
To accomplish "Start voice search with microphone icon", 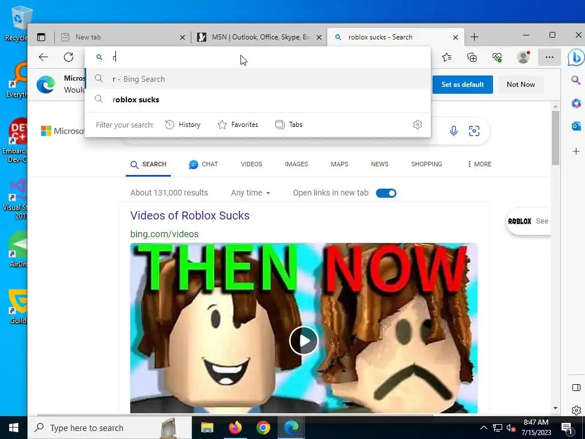I will pyautogui.click(x=454, y=131).
